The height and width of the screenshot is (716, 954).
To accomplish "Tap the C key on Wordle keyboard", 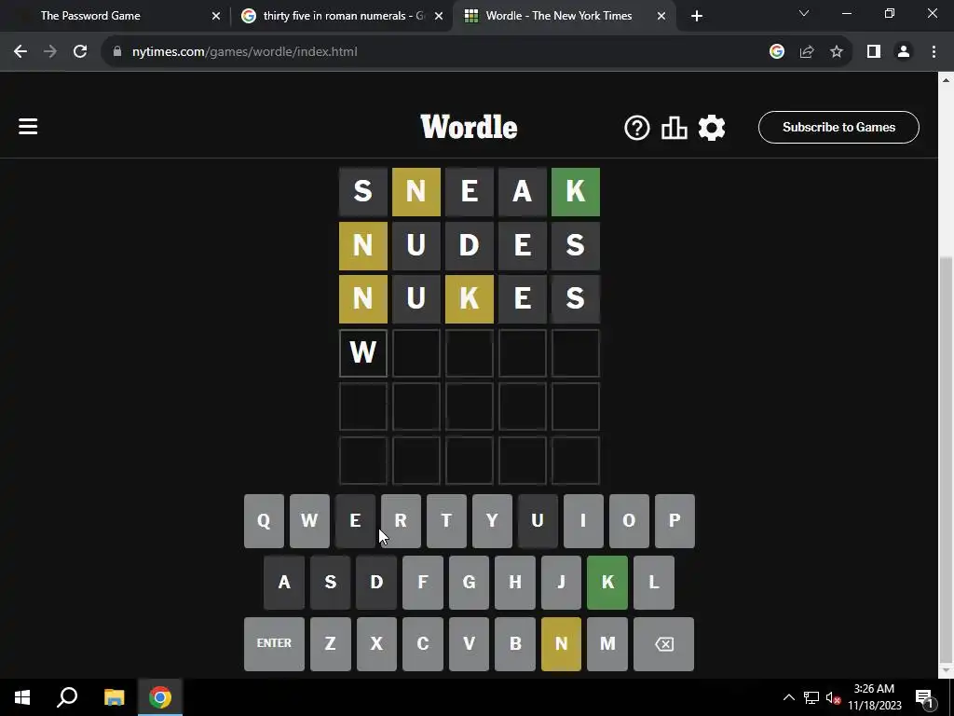I will (x=423, y=644).
